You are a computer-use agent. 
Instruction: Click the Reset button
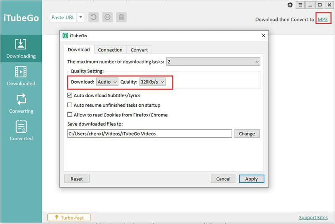click(x=77, y=179)
